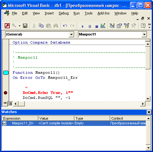The image size is (153, 152).
Task: Click the Find binoculars icon
Action: pyautogui.click(x=56, y=26)
